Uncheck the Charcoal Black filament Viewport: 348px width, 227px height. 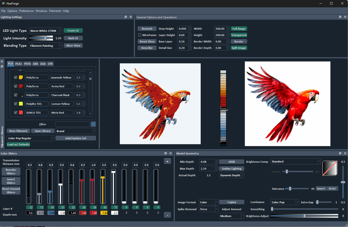16,95
